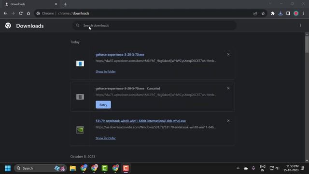Open the green Camtasia icon in taskbar

point(105,168)
